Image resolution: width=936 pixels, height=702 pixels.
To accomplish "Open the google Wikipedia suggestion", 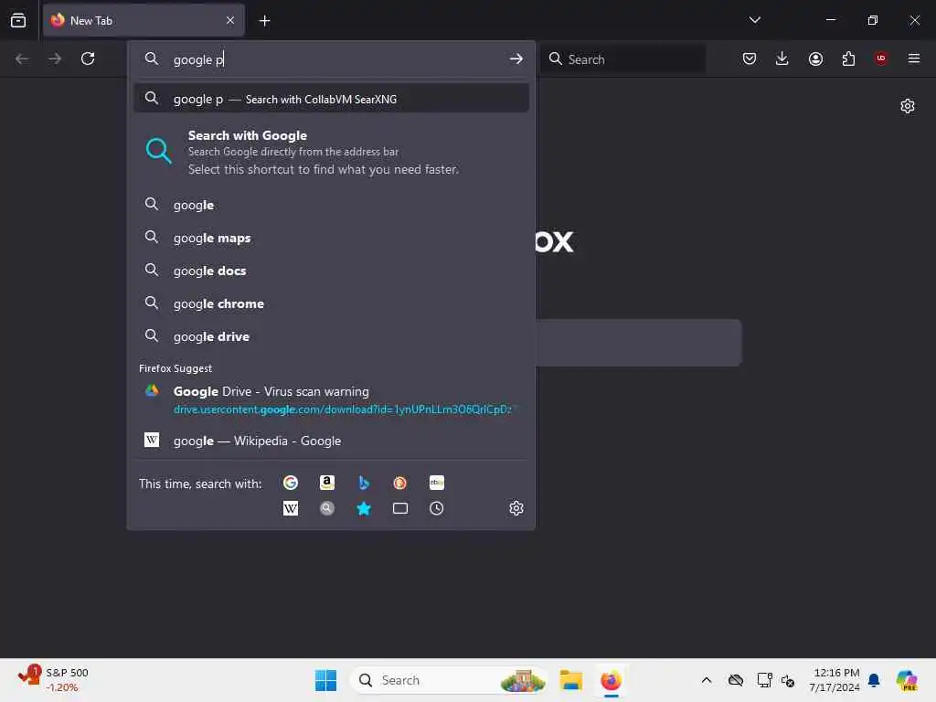I will click(x=331, y=441).
